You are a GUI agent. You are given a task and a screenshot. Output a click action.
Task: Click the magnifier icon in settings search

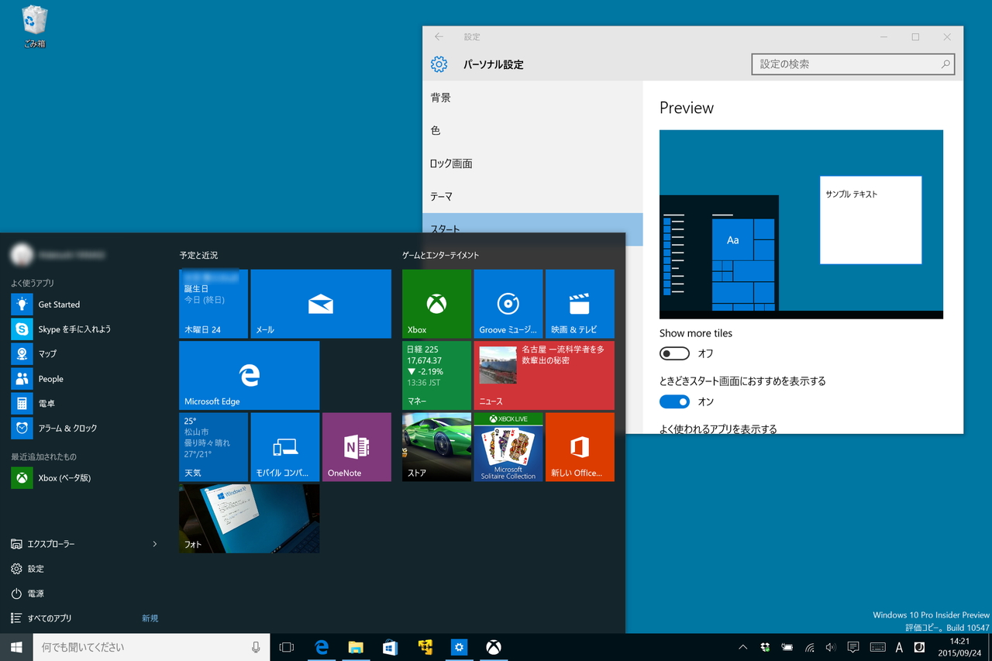pos(945,64)
